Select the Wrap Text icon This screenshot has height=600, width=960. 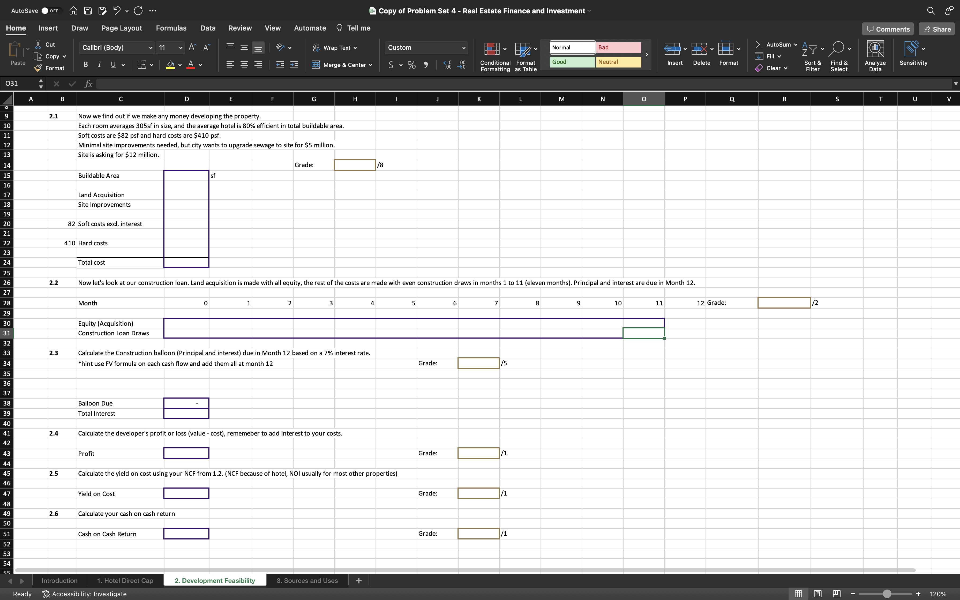tap(316, 48)
